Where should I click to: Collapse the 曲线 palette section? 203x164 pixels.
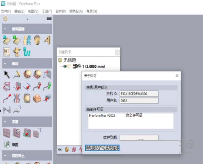(27, 63)
